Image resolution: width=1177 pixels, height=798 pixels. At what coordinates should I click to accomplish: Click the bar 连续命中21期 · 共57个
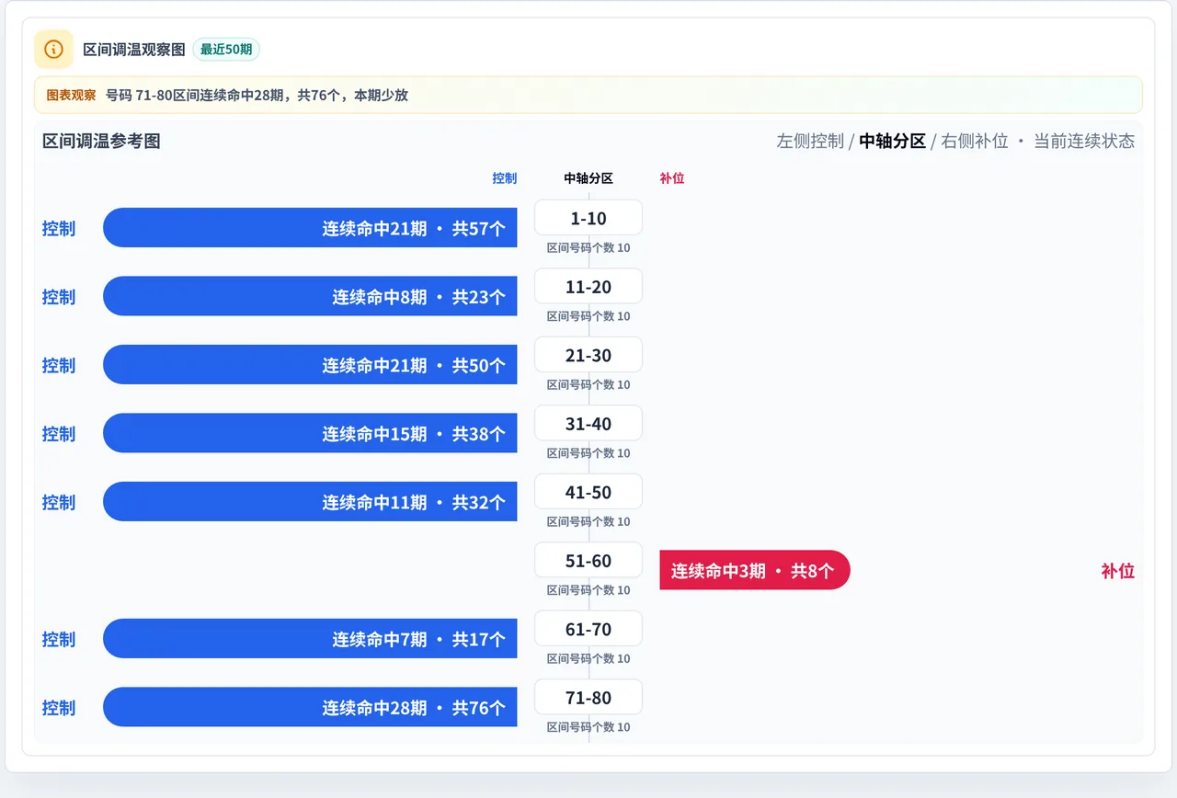tap(310, 228)
